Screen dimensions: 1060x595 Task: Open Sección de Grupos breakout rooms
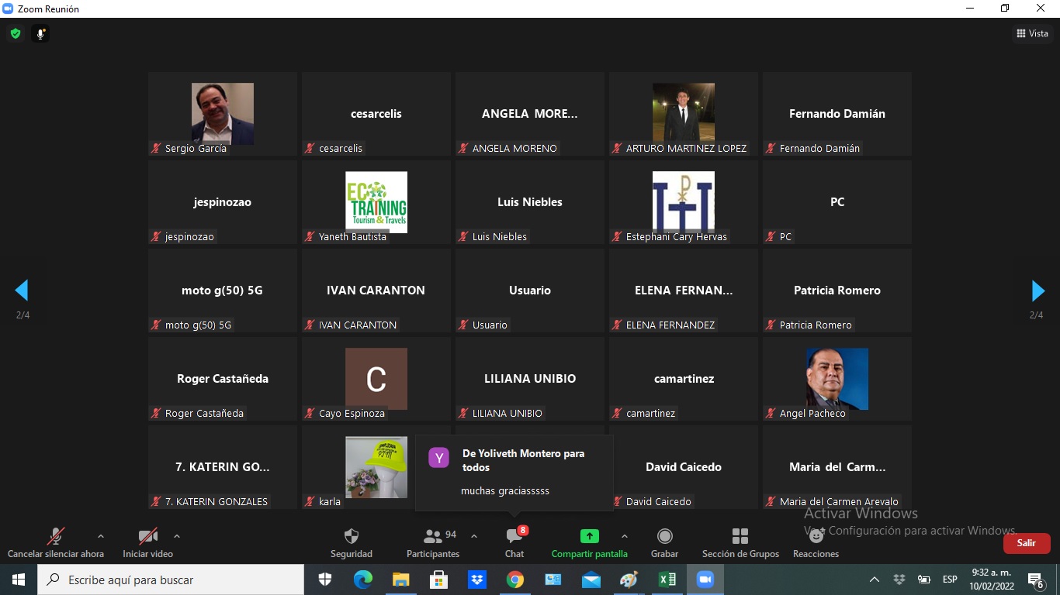pos(740,542)
